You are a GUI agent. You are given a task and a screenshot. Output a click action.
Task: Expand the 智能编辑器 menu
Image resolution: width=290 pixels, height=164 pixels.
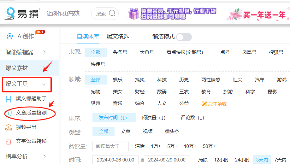point(44,52)
